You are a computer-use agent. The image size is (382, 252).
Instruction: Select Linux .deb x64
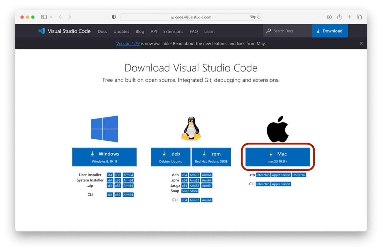tap(184, 175)
